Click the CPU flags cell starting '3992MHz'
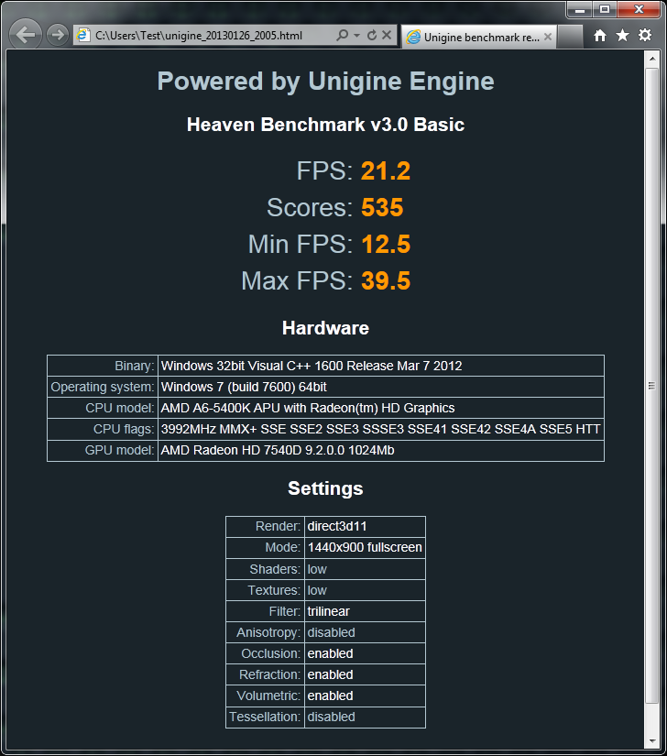The height and width of the screenshot is (756, 667). [x=381, y=429]
